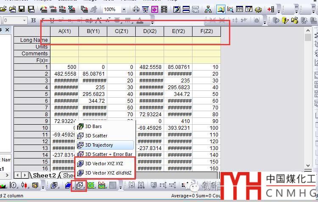Select 3D Vector XYZ XYZ menu entry
318x202 pixels.
point(104,164)
